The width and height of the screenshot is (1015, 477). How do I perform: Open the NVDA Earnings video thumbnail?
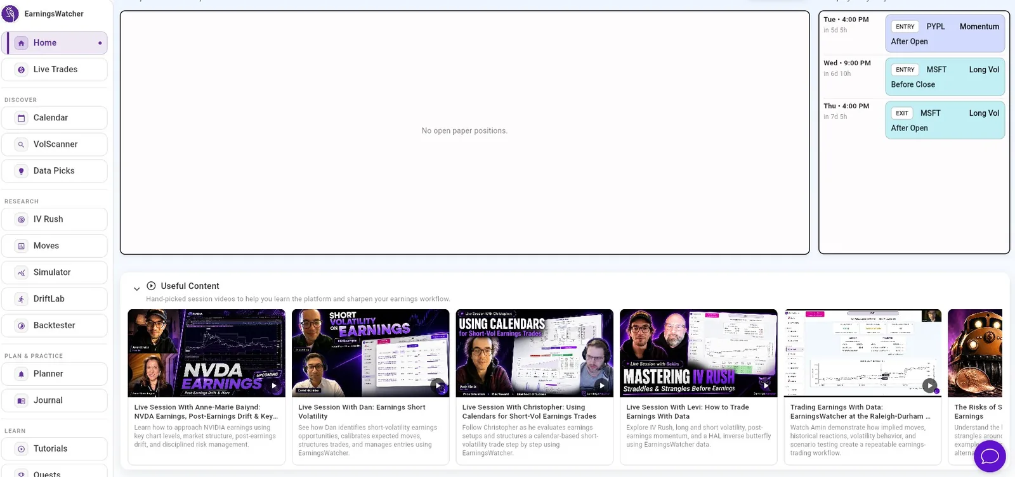[207, 353]
